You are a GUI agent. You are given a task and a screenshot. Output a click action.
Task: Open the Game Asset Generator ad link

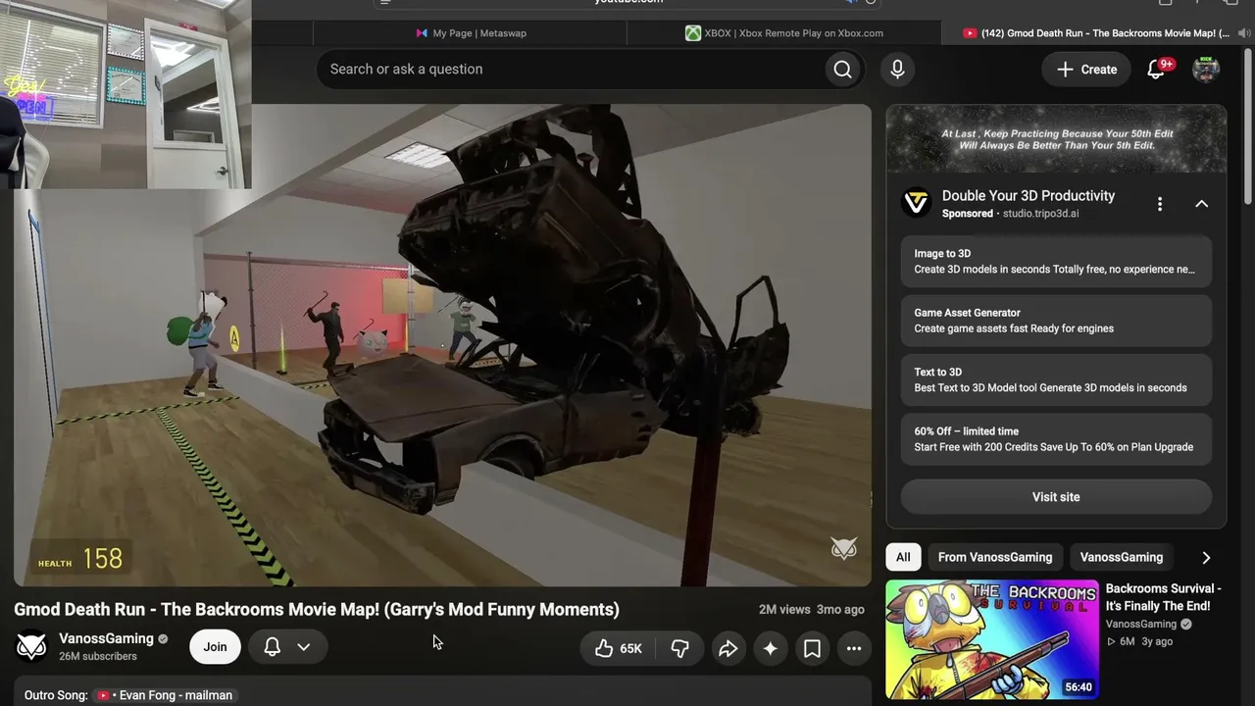1056,321
